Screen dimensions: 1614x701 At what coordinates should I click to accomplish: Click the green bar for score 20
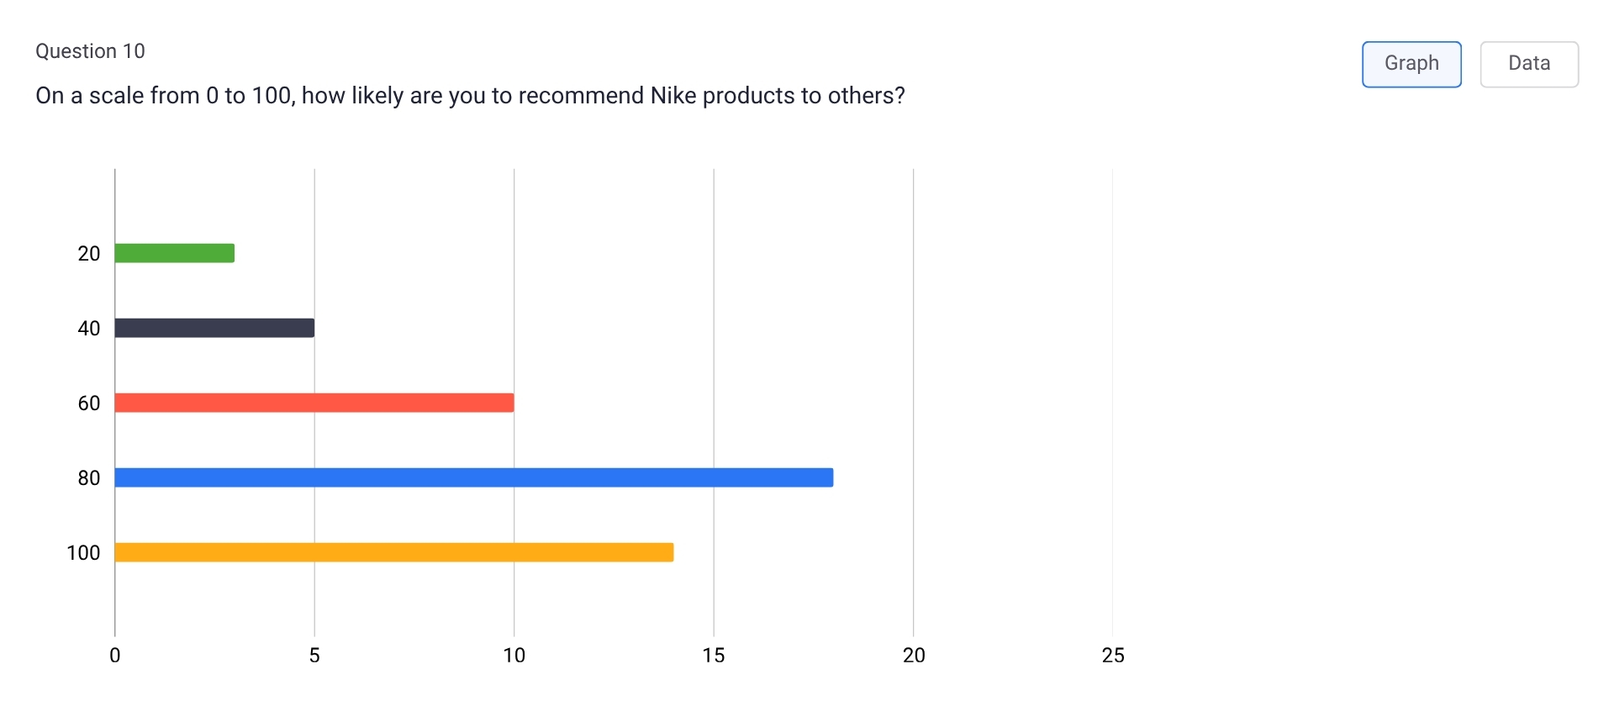click(x=174, y=253)
